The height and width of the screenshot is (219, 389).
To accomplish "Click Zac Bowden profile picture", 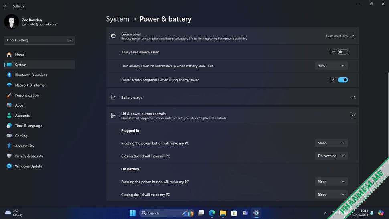I will (x=11, y=22).
